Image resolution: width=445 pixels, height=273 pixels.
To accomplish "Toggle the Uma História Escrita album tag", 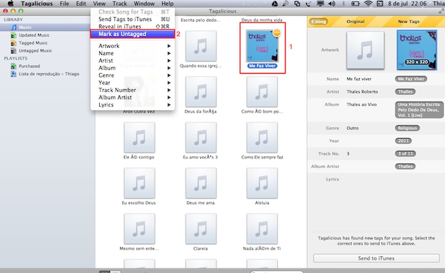I will pos(419,110).
